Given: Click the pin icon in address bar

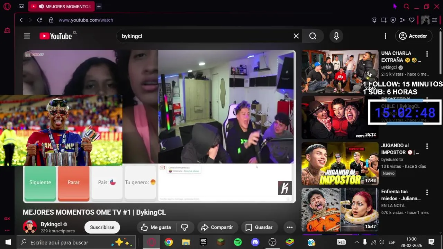Looking at the screenshot, I should 374,20.
